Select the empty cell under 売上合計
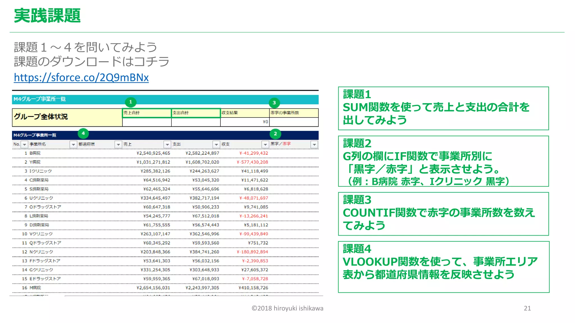Image resolution: width=575 pixels, height=323 pixels. 147,122
